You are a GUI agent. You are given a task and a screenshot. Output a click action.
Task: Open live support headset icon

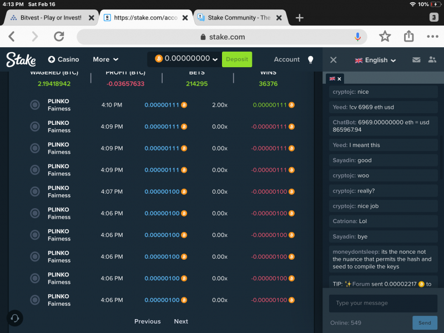[x=15, y=318]
